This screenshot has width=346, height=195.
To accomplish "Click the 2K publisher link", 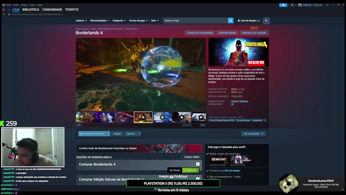I will click(232, 104).
